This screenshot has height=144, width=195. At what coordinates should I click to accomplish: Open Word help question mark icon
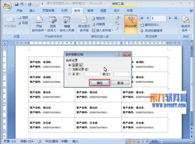click(191, 11)
